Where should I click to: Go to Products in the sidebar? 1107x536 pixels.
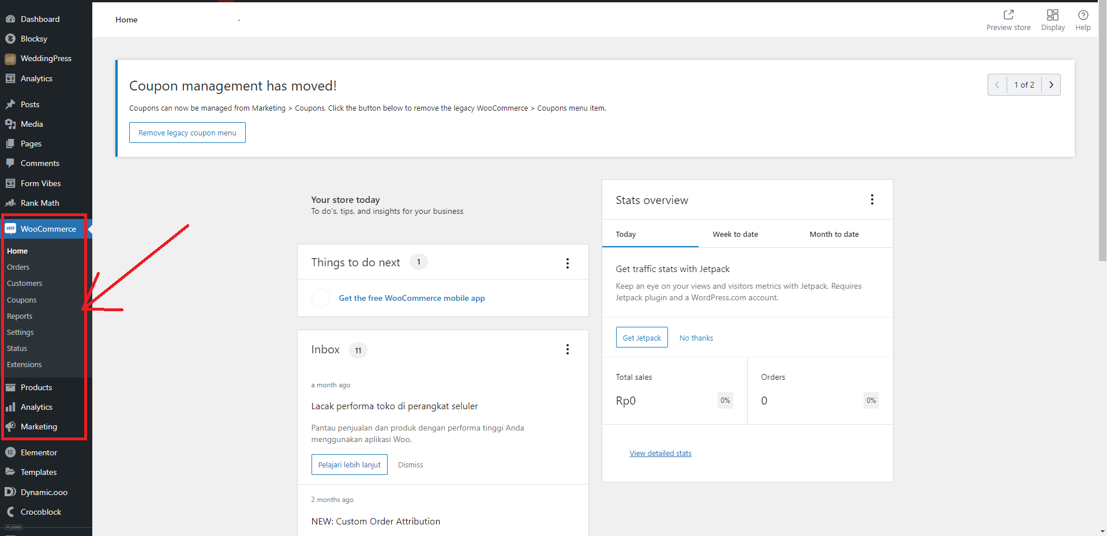[36, 387]
